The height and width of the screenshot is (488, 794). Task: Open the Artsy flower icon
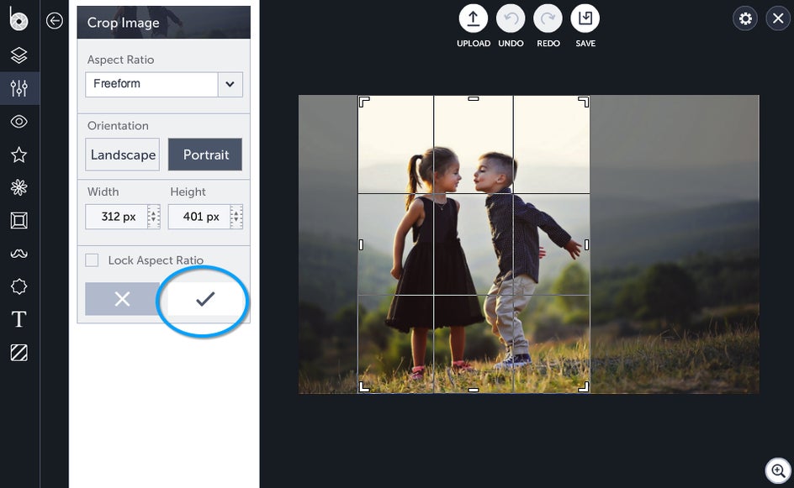click(x=19, y=187)
